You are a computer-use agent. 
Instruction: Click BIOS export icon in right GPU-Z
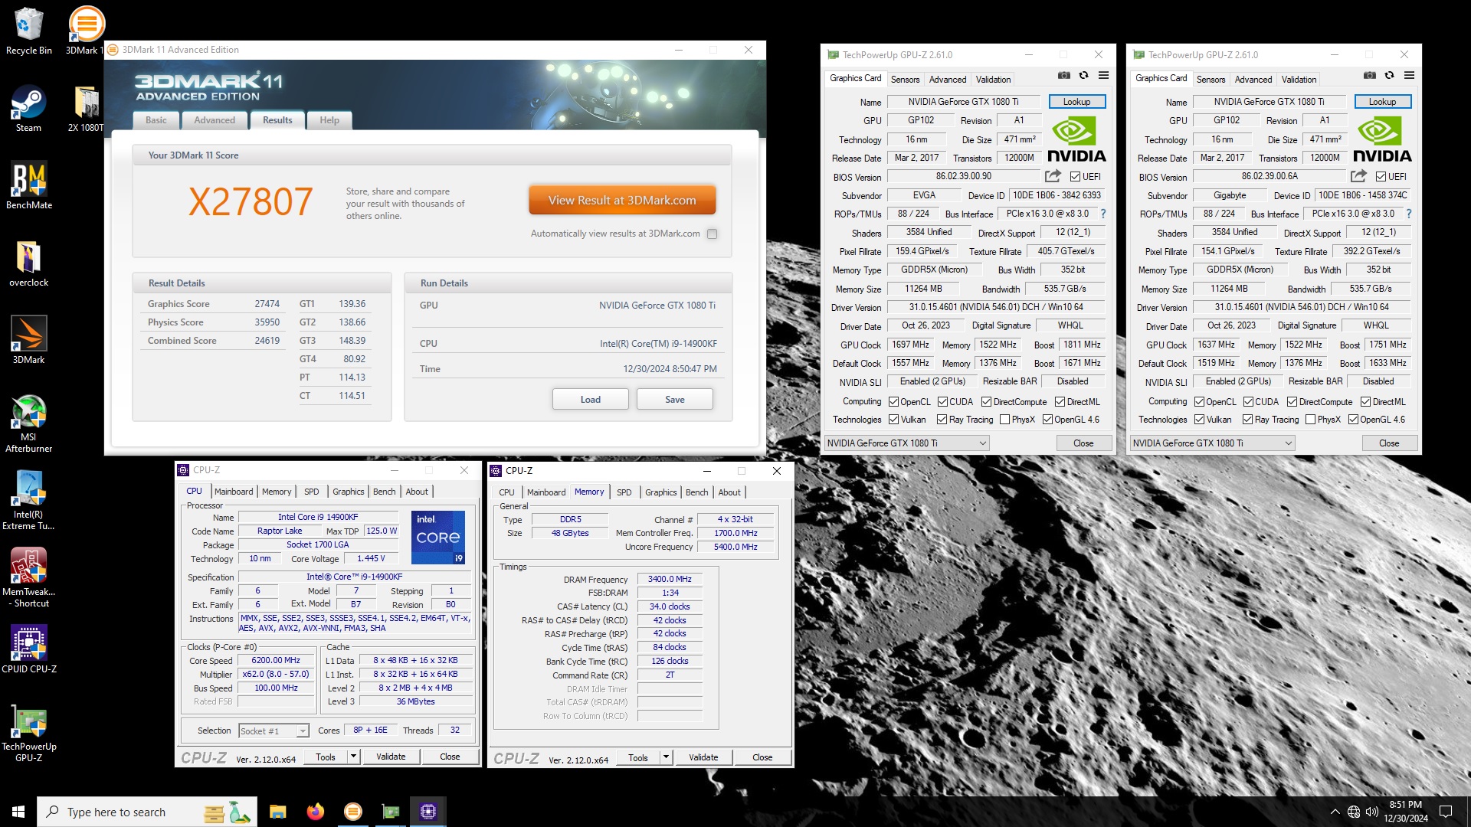[x=1358, y=176]
